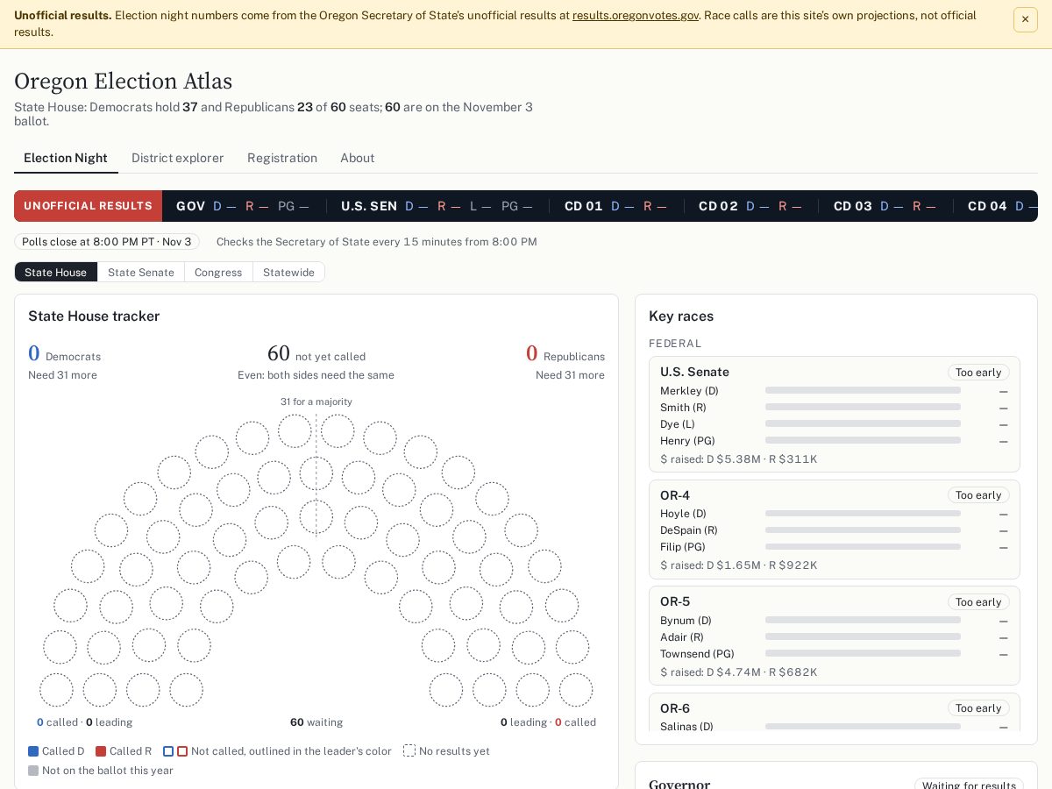Viewport: 1052px width, 789px height.
Task: Click the 60 not yet called count
Action: tap(316, 354)
